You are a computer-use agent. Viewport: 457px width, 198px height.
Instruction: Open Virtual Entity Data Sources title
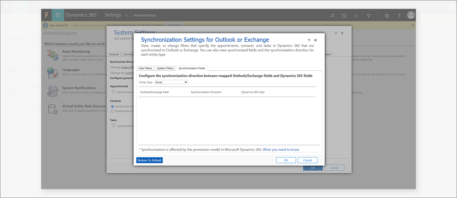click(x=84, y=106)
